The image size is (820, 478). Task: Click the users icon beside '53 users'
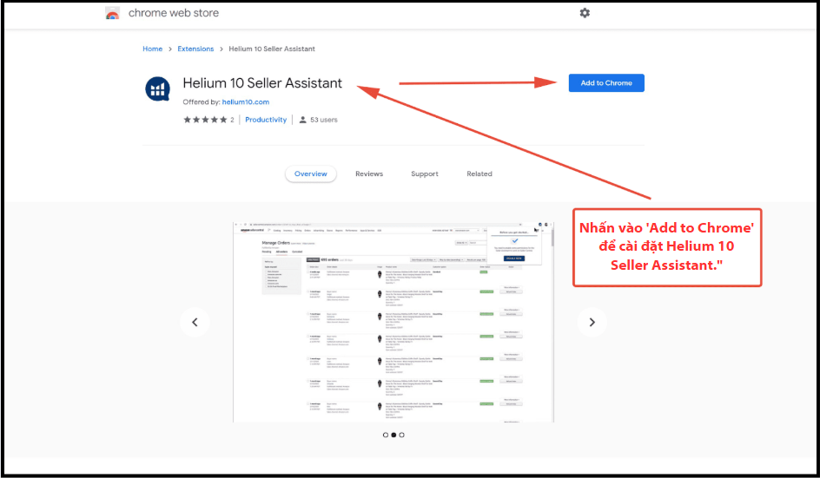(302, 120)
